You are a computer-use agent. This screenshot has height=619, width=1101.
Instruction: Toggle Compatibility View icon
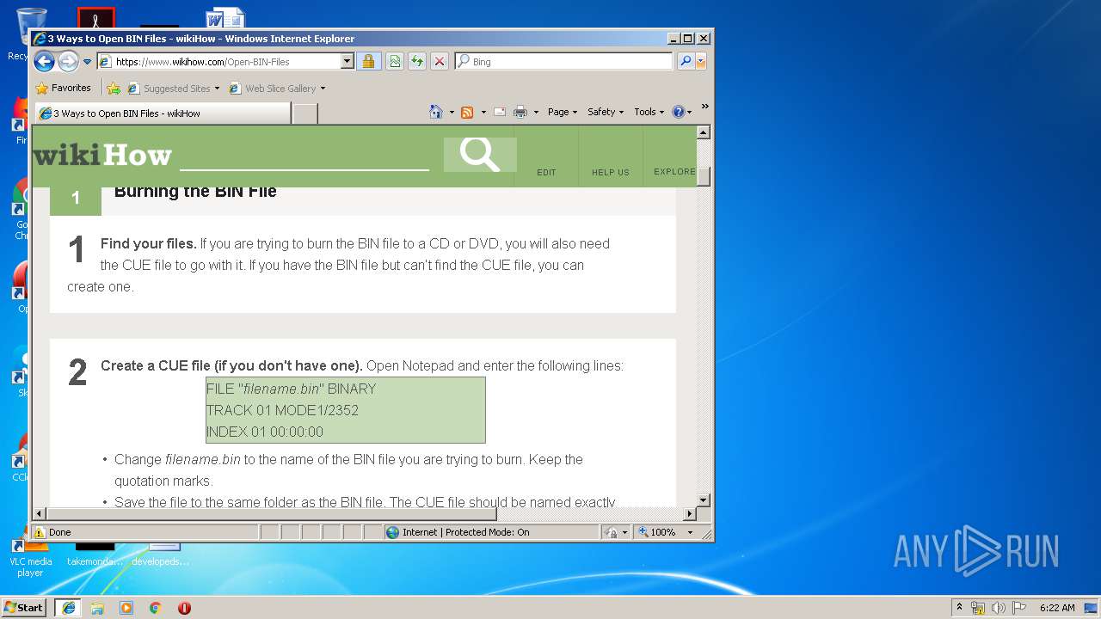point(394,61)
